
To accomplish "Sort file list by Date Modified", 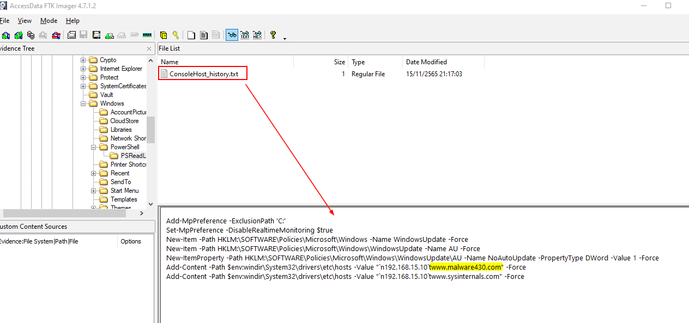I will (426, 62).
